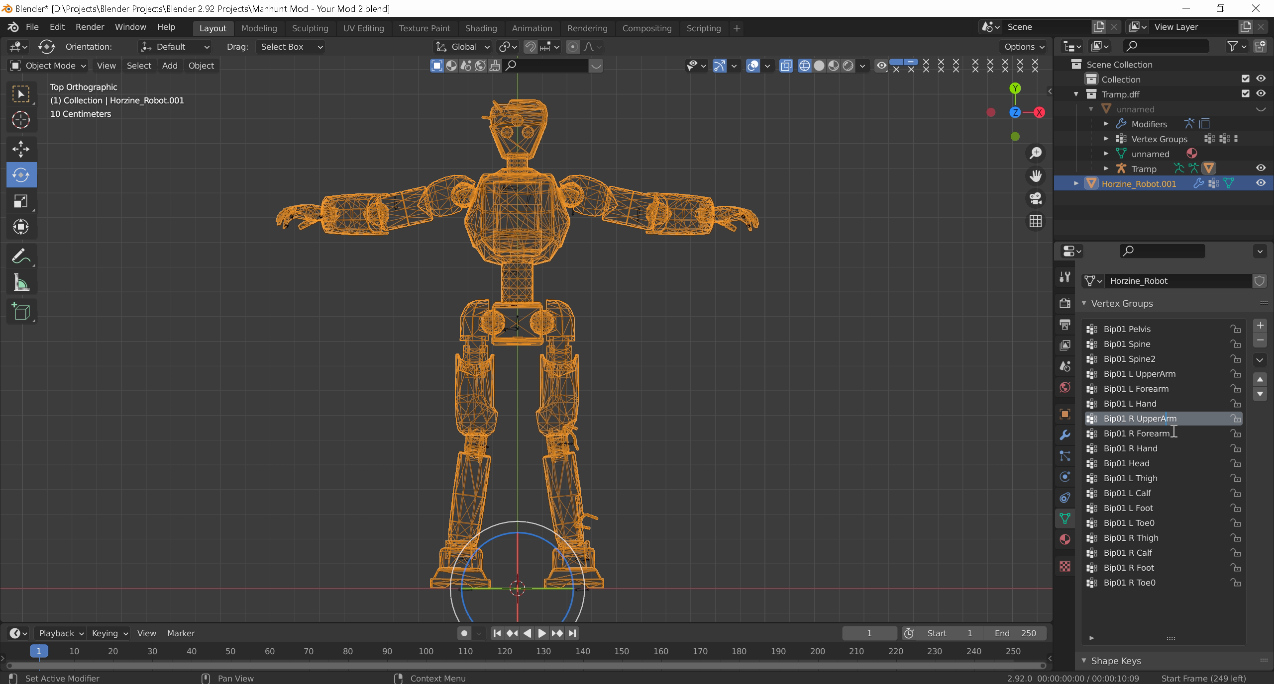Uncheck the Tramp.dff collection checkbox
1274x684 pixels.
1246,94
